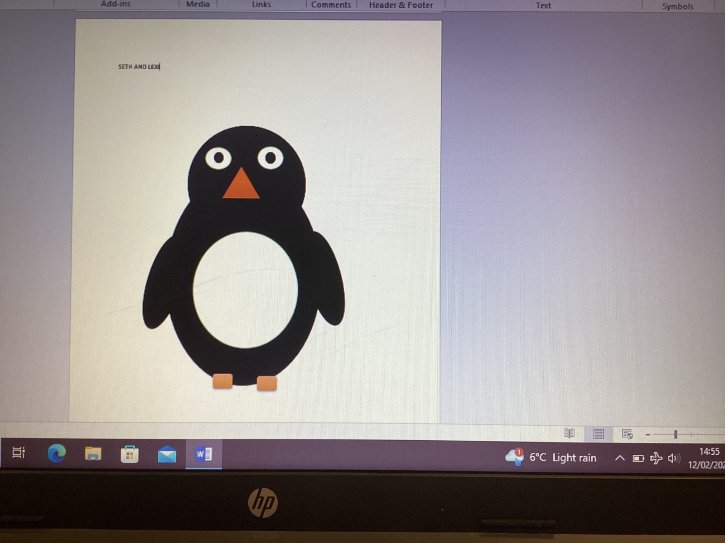725x543 pixels.
Task: Launch Microsoft Edge from the taskbar
Action: click(x=57, y=453)
